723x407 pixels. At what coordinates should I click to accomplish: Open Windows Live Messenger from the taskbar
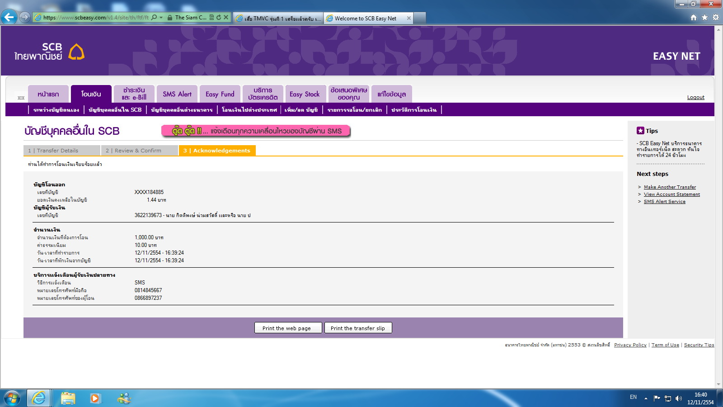click(x=124, y=398)
